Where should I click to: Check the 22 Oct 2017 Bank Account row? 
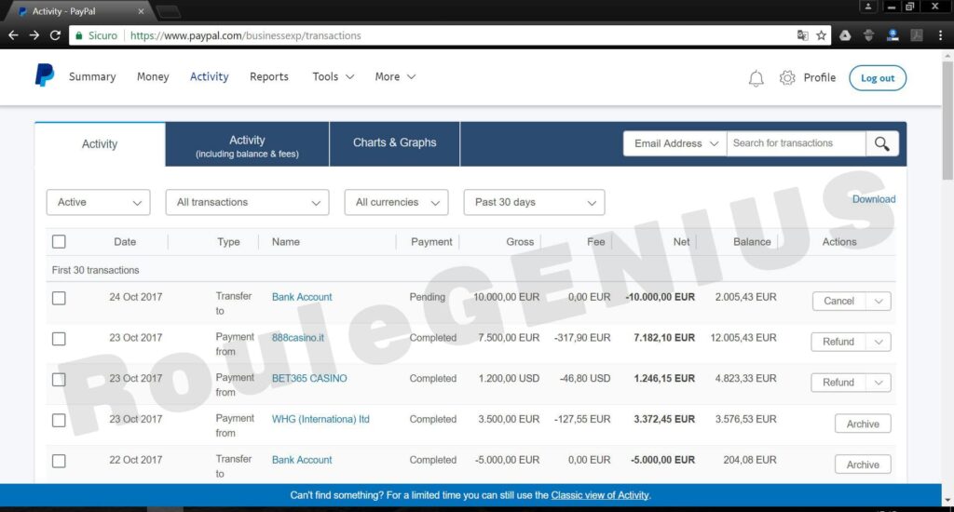pos(59,461)
